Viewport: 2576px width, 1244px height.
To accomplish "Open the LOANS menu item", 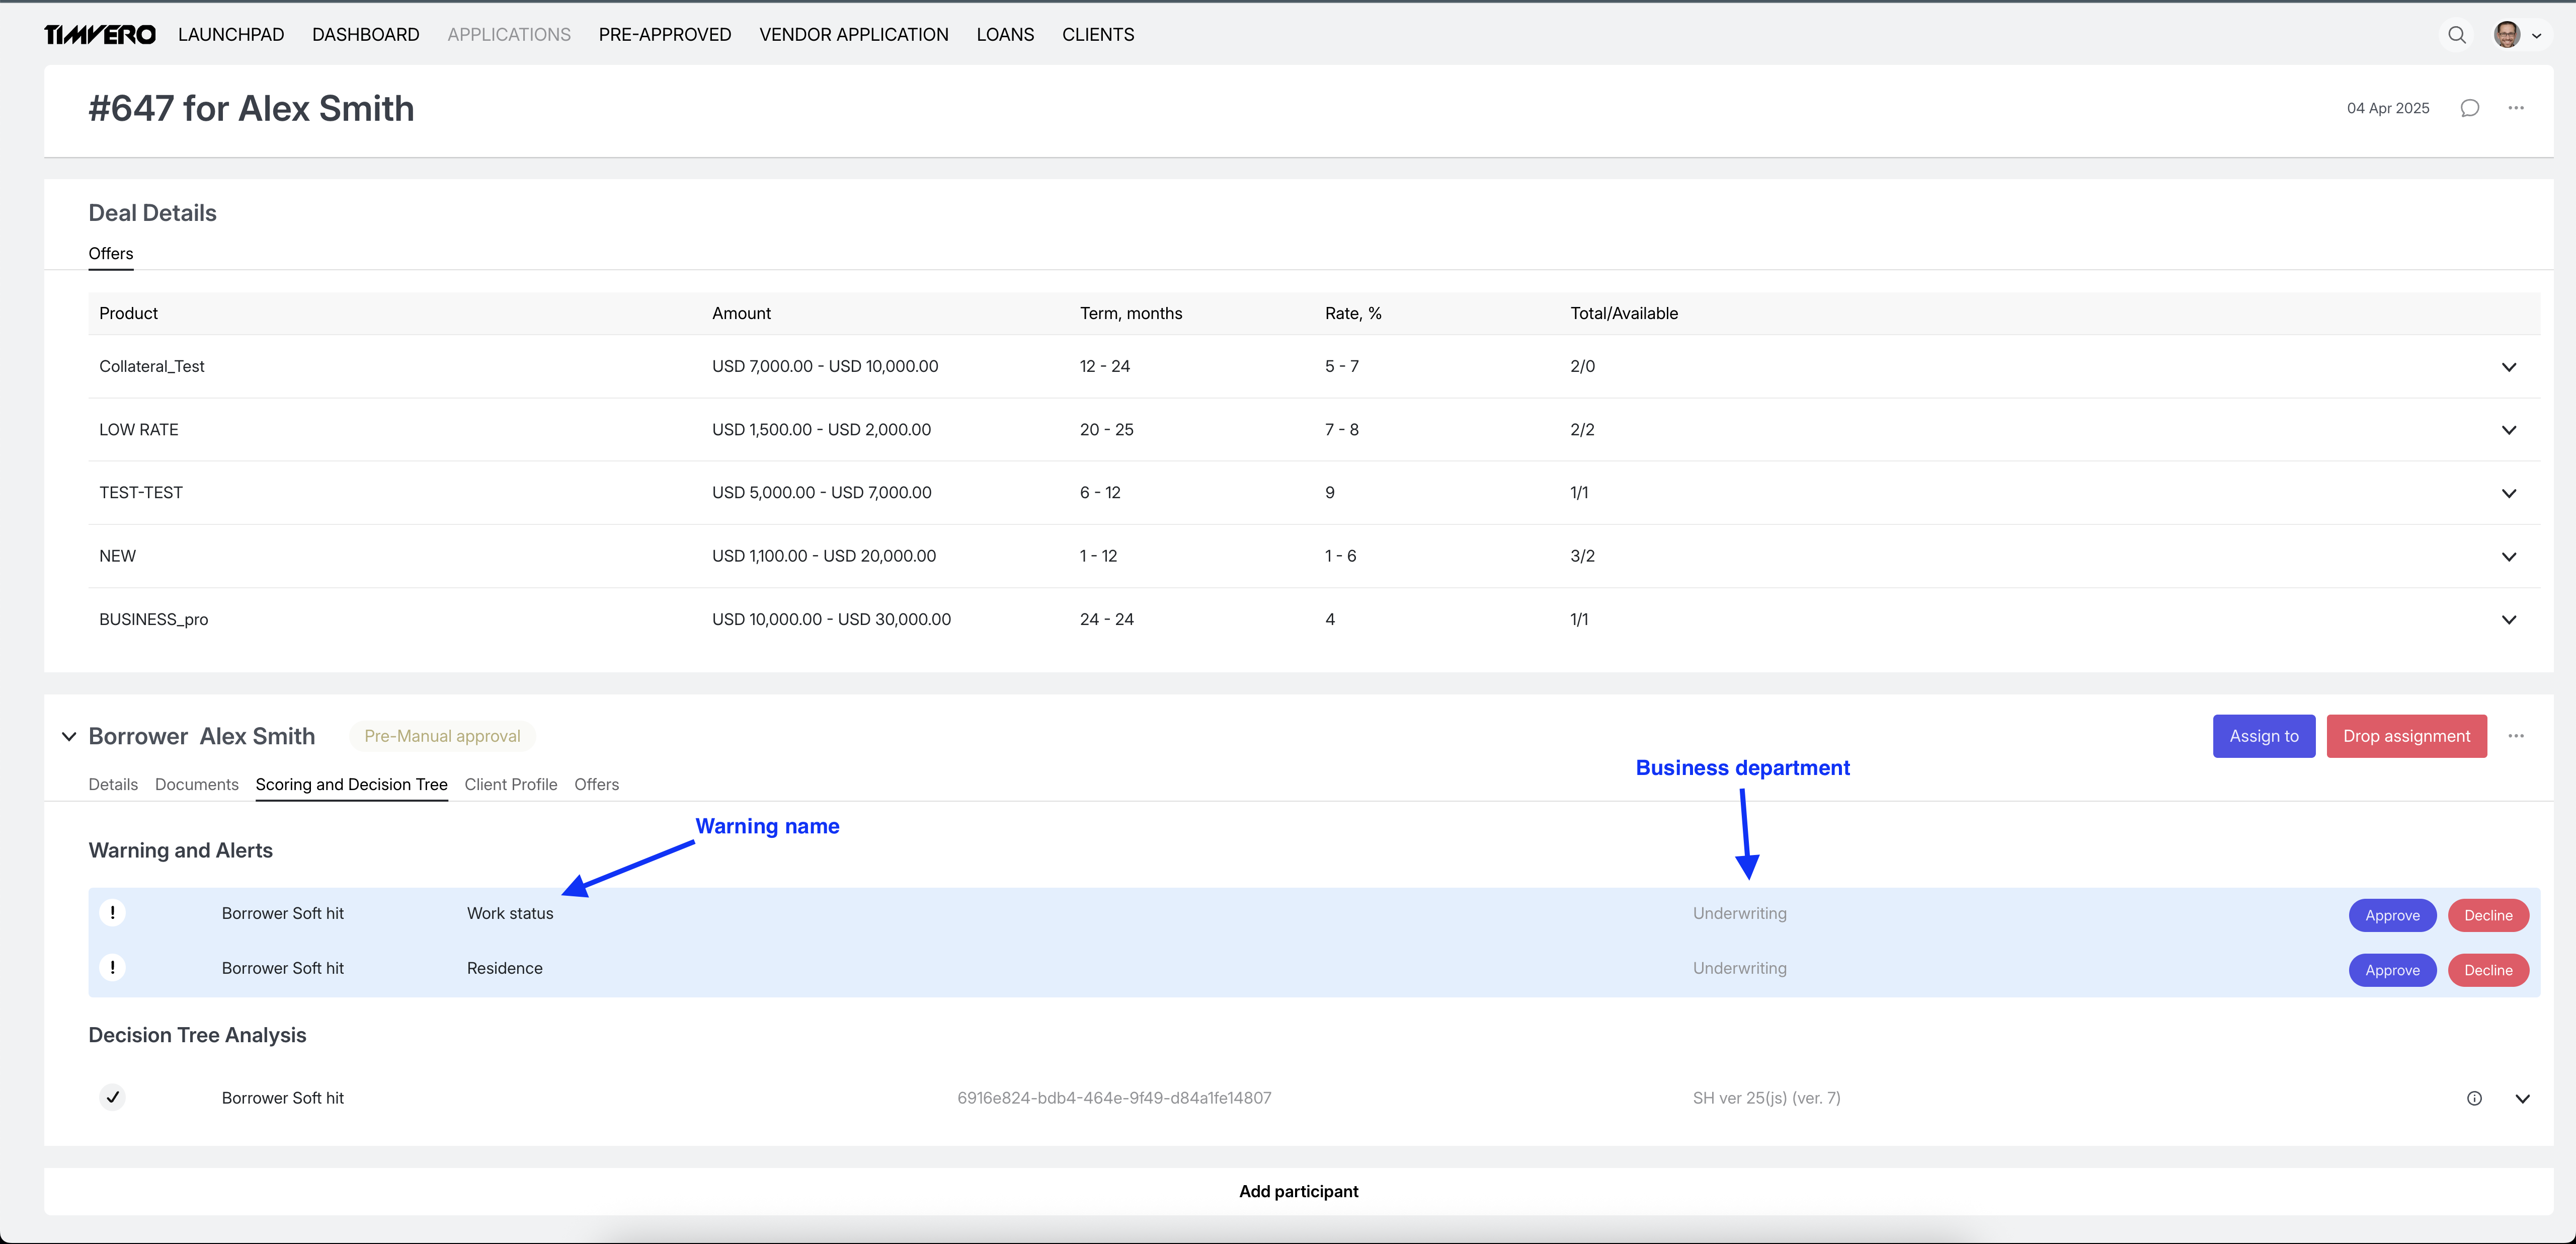I will 1005,35.
